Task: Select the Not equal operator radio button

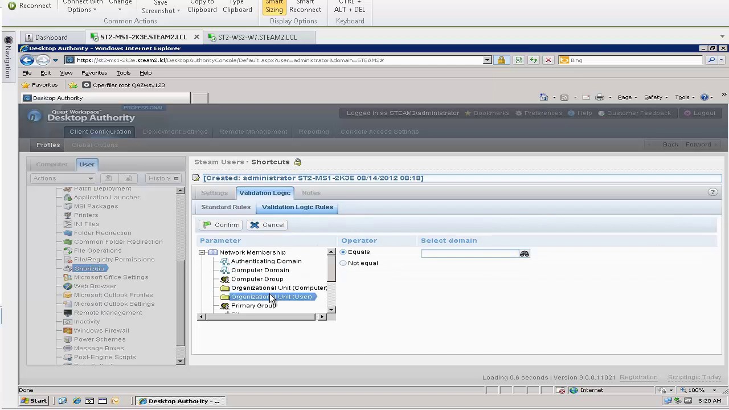Action: [343, 263]
